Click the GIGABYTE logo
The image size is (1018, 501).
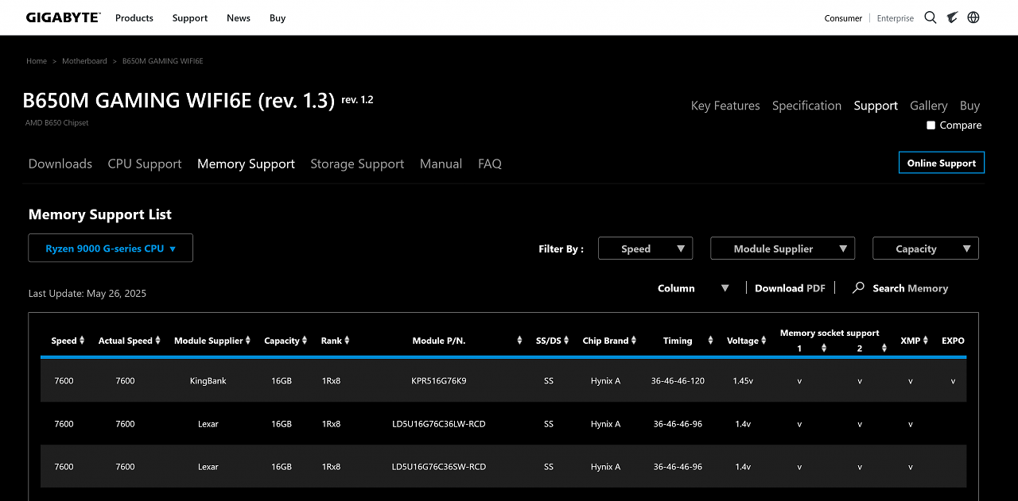[x=63, y=17]
